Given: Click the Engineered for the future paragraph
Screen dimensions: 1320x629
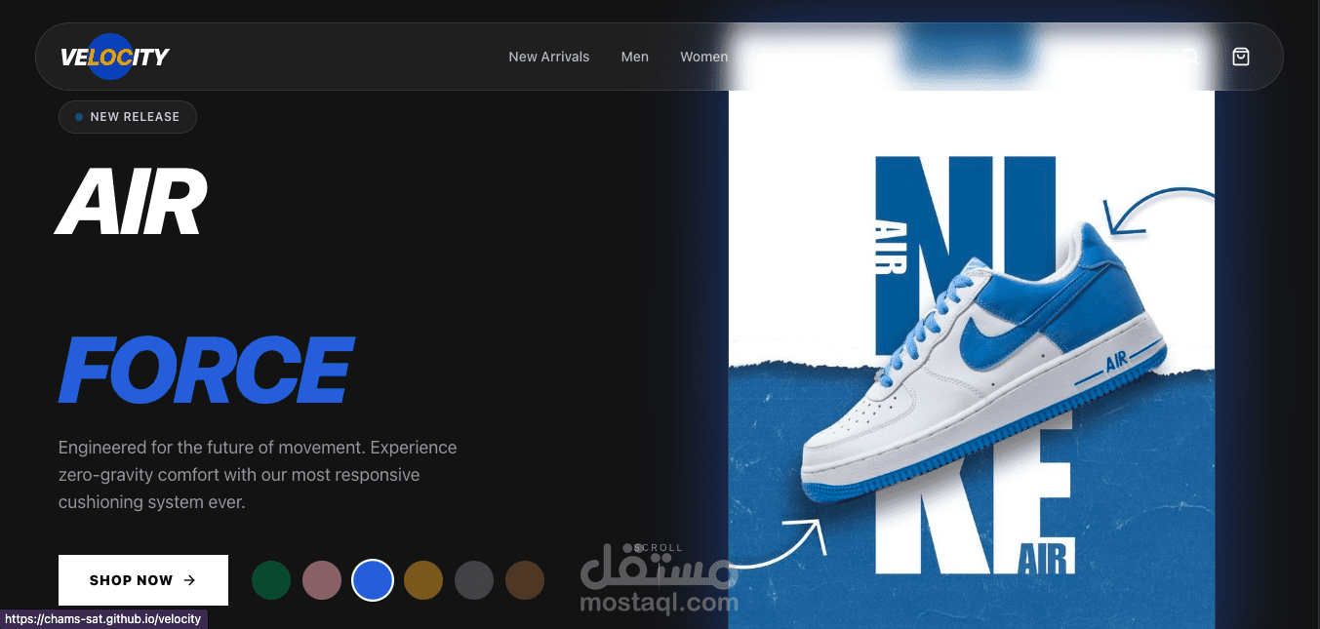Looking at the screenshot, I should 258,475.
